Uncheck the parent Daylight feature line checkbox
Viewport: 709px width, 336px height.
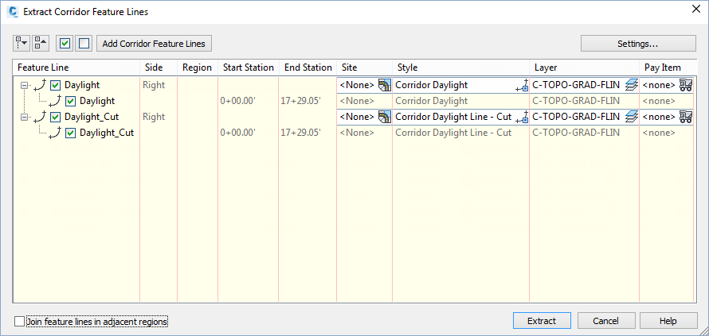[56, 85]
